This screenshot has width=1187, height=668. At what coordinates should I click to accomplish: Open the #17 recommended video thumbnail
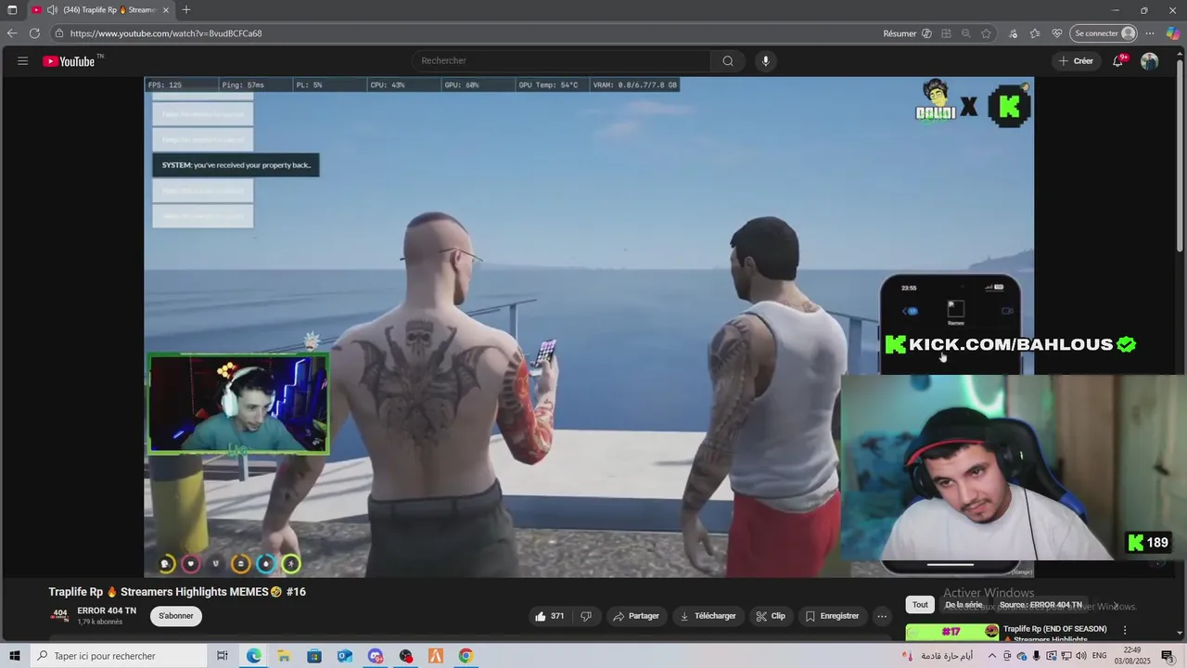952,632
